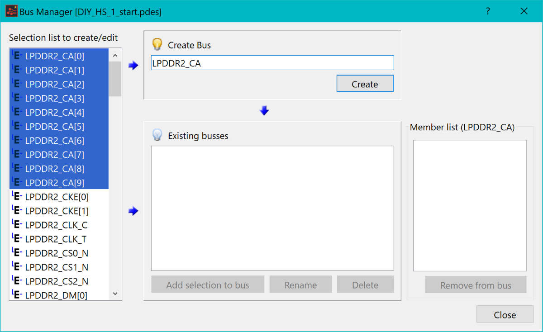Select LPDDR2_CA[6] net entry
Screen dimensions: 543x332
click(59, 140)
